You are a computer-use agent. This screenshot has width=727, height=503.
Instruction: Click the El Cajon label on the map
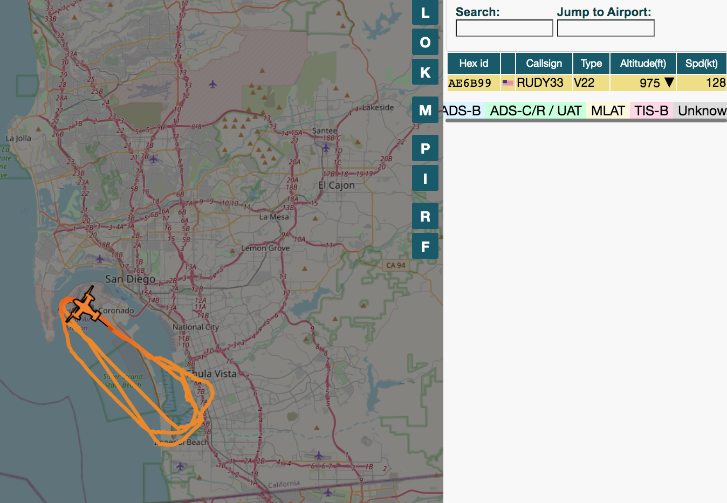click(x=336, y=185)
